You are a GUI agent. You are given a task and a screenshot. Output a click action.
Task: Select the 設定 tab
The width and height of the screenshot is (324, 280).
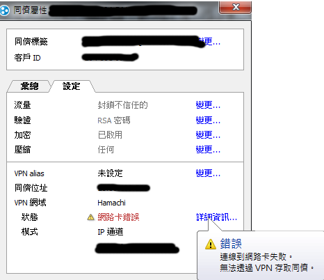[x=72, y=86]
